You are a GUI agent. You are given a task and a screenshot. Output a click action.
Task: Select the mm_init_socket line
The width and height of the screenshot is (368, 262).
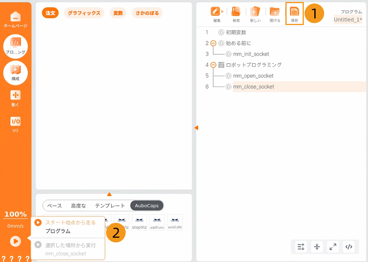click(x=251, y=54)
